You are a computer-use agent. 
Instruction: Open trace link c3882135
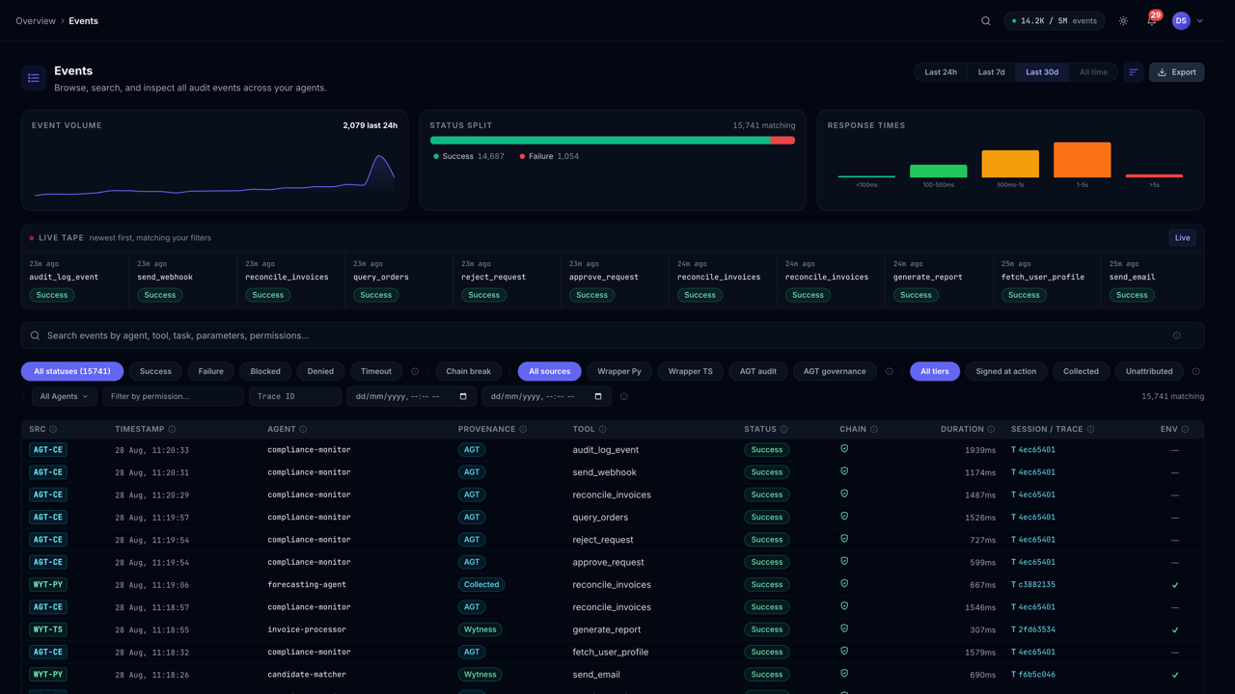[x=1033, y=584]
